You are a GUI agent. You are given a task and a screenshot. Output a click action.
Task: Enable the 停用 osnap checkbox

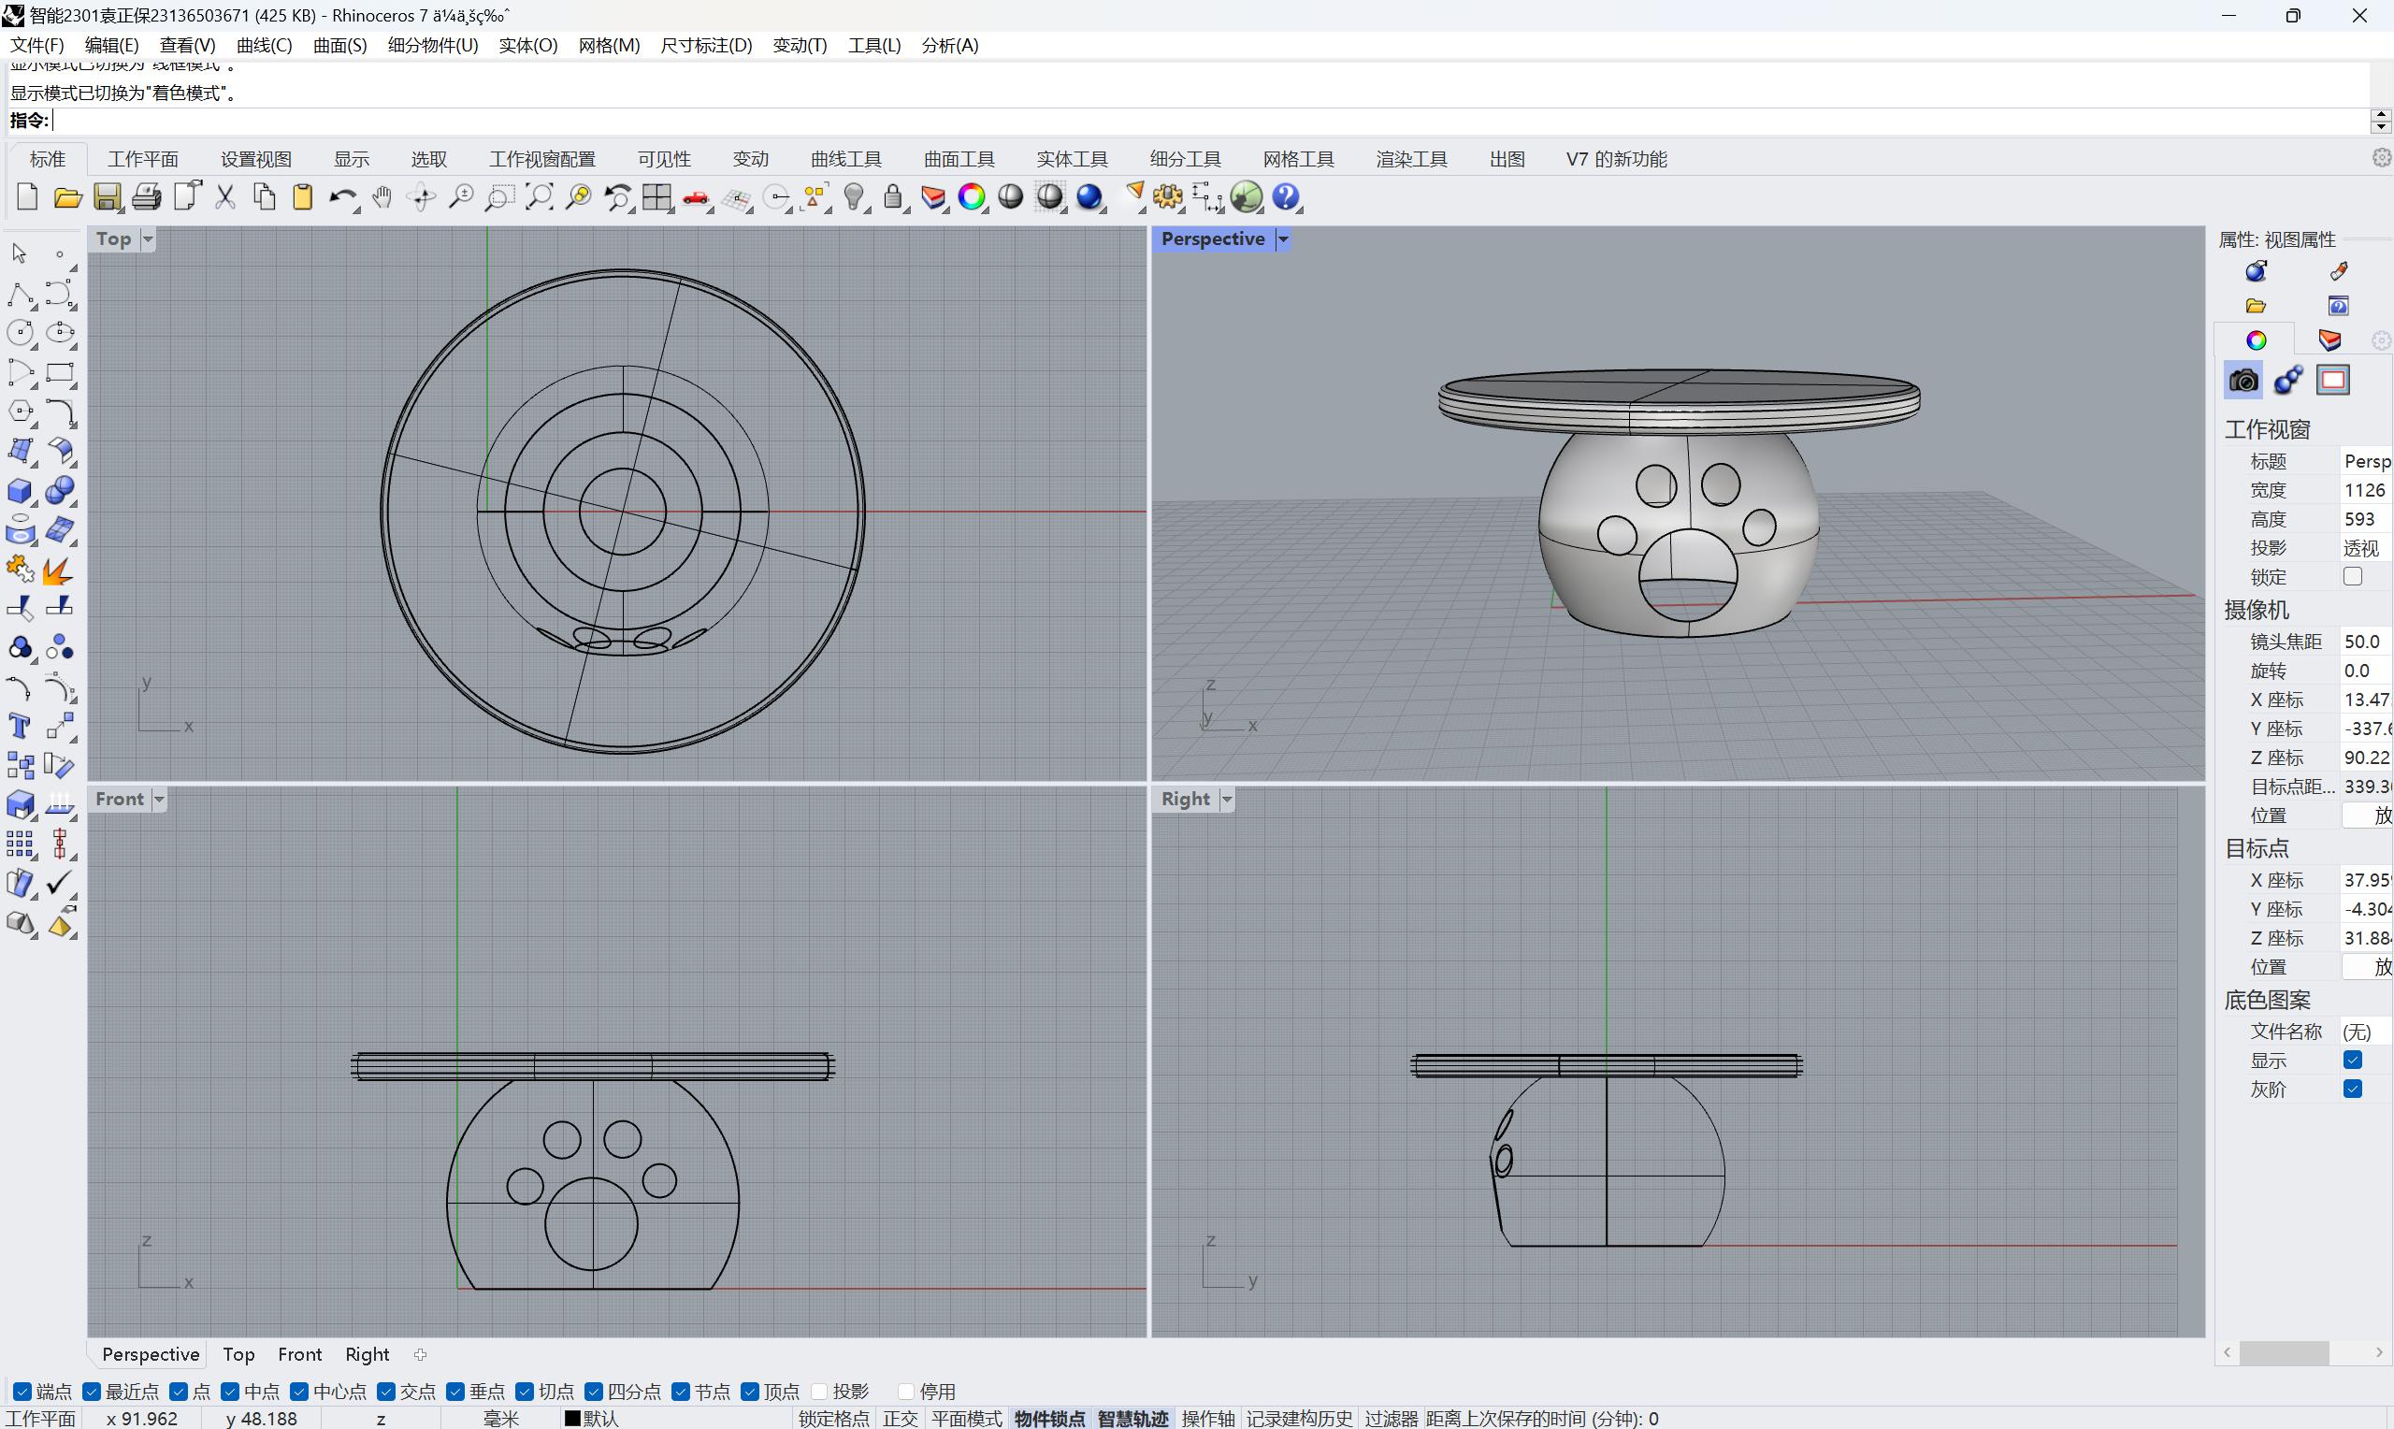point(906,1392)
